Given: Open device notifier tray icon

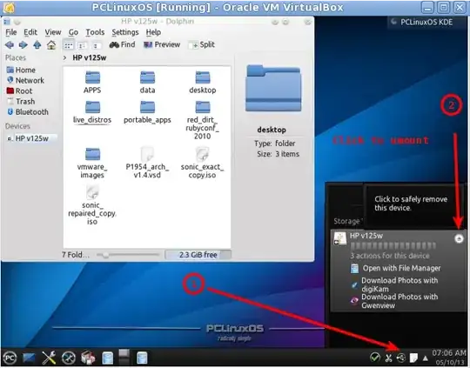Looking at the screenshot, I should pyautogui.click(x=401, y=358).
